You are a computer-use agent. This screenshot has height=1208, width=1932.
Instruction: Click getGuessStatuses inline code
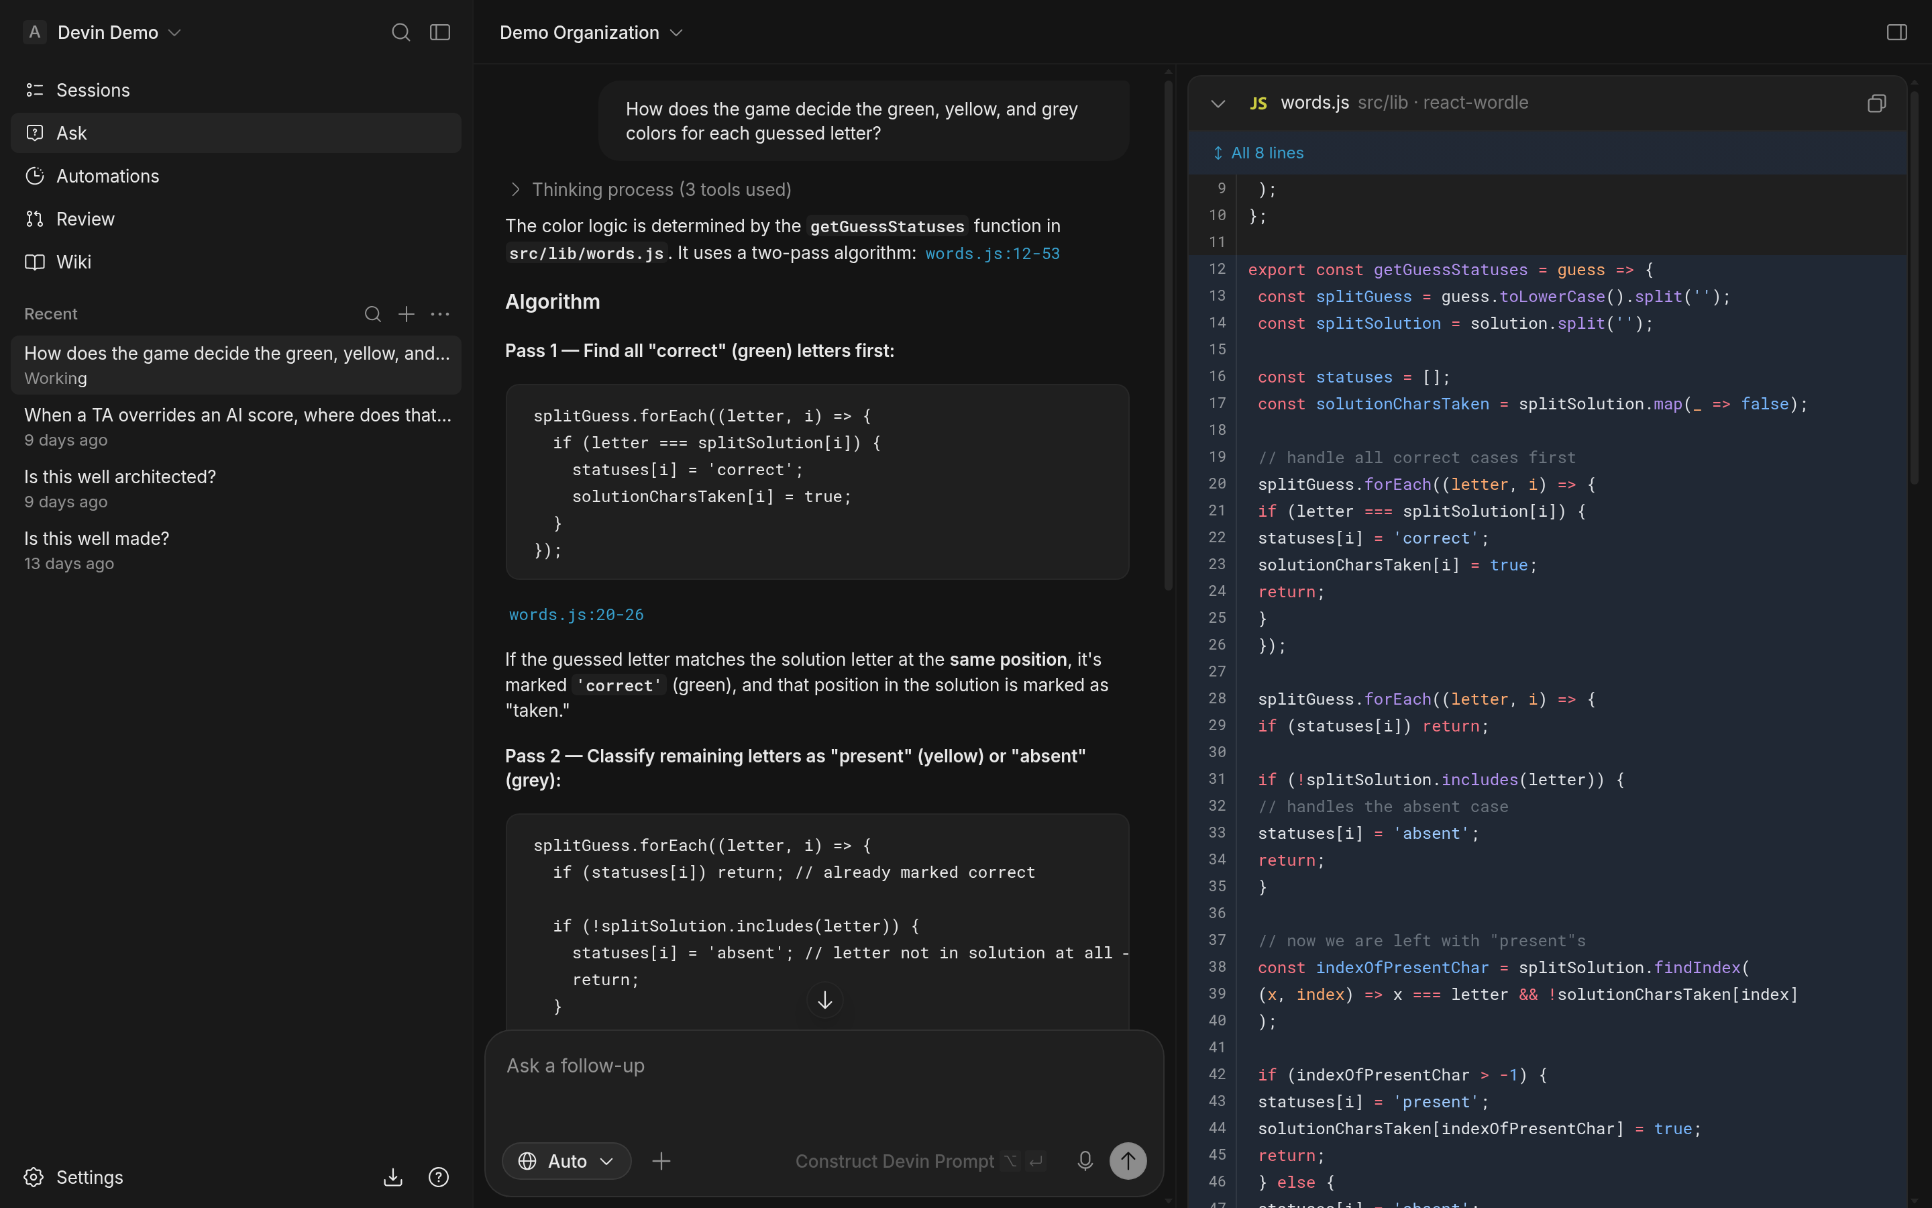887,227
